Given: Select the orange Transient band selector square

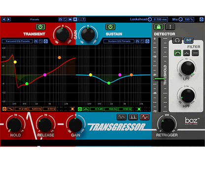Looking at the screenshot, I should coord(72,109).
